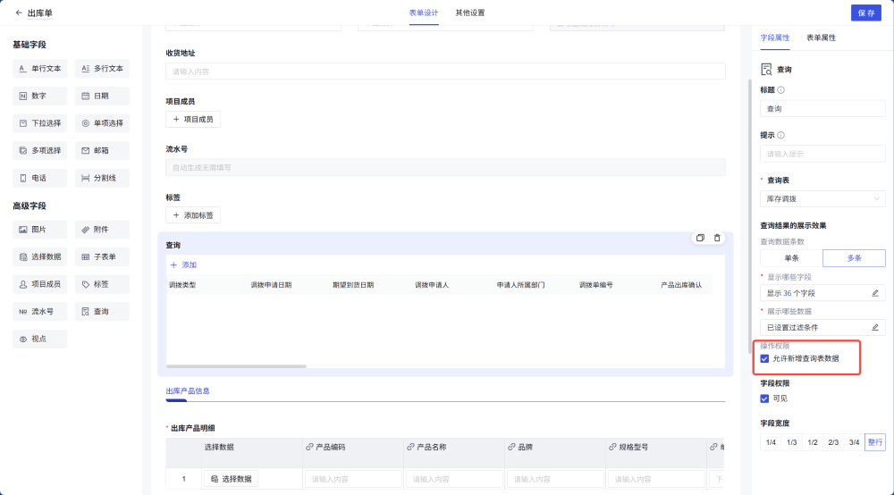Open the 查询表 dropdown showing 库存调拨
This screenshot has width=894, height=495.
click(x=822, y=199)
